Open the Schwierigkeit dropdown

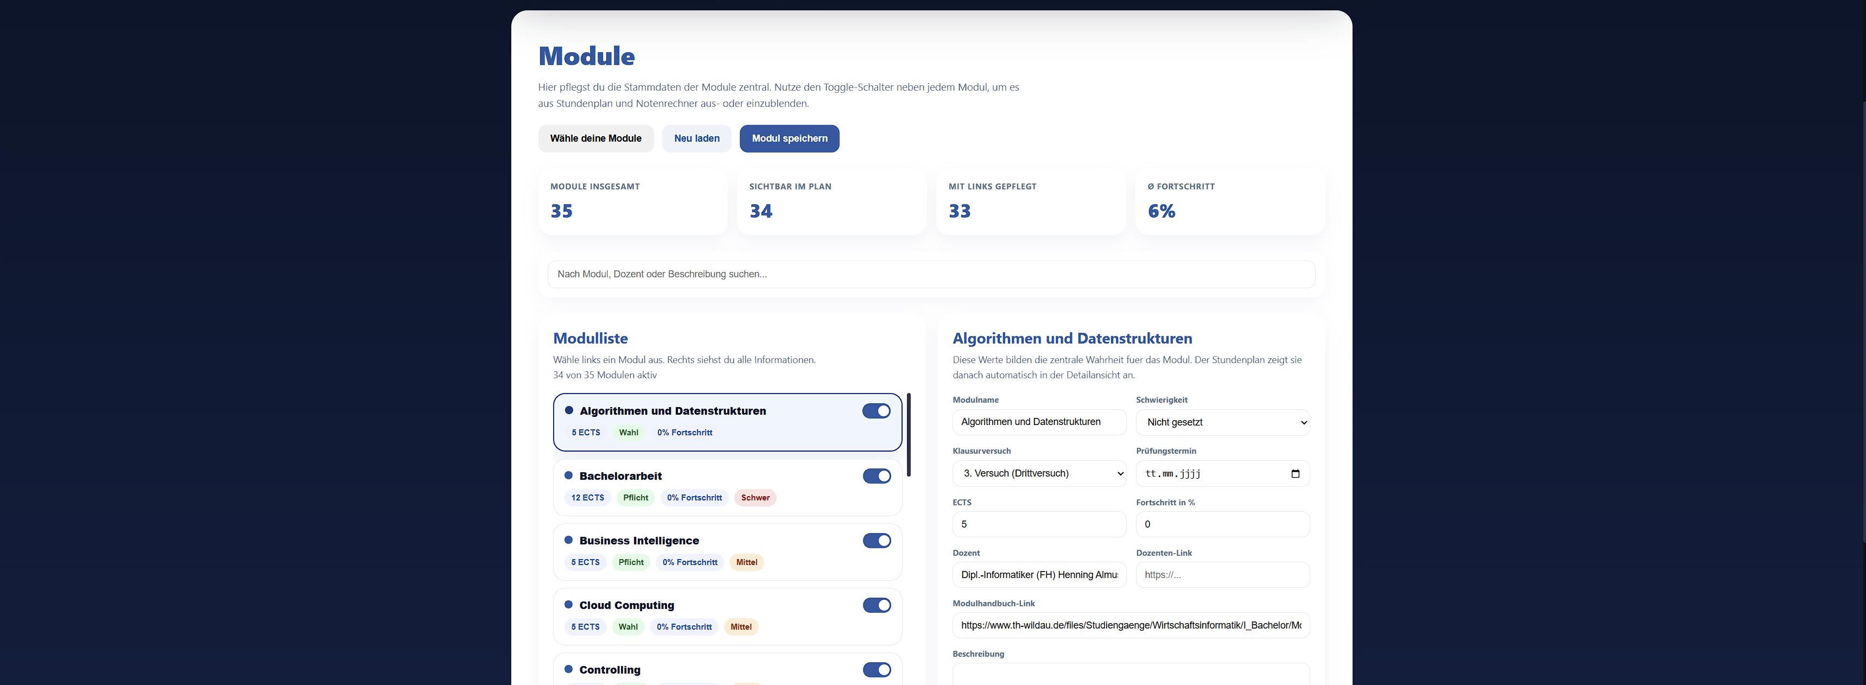[x=1223, y=422]
